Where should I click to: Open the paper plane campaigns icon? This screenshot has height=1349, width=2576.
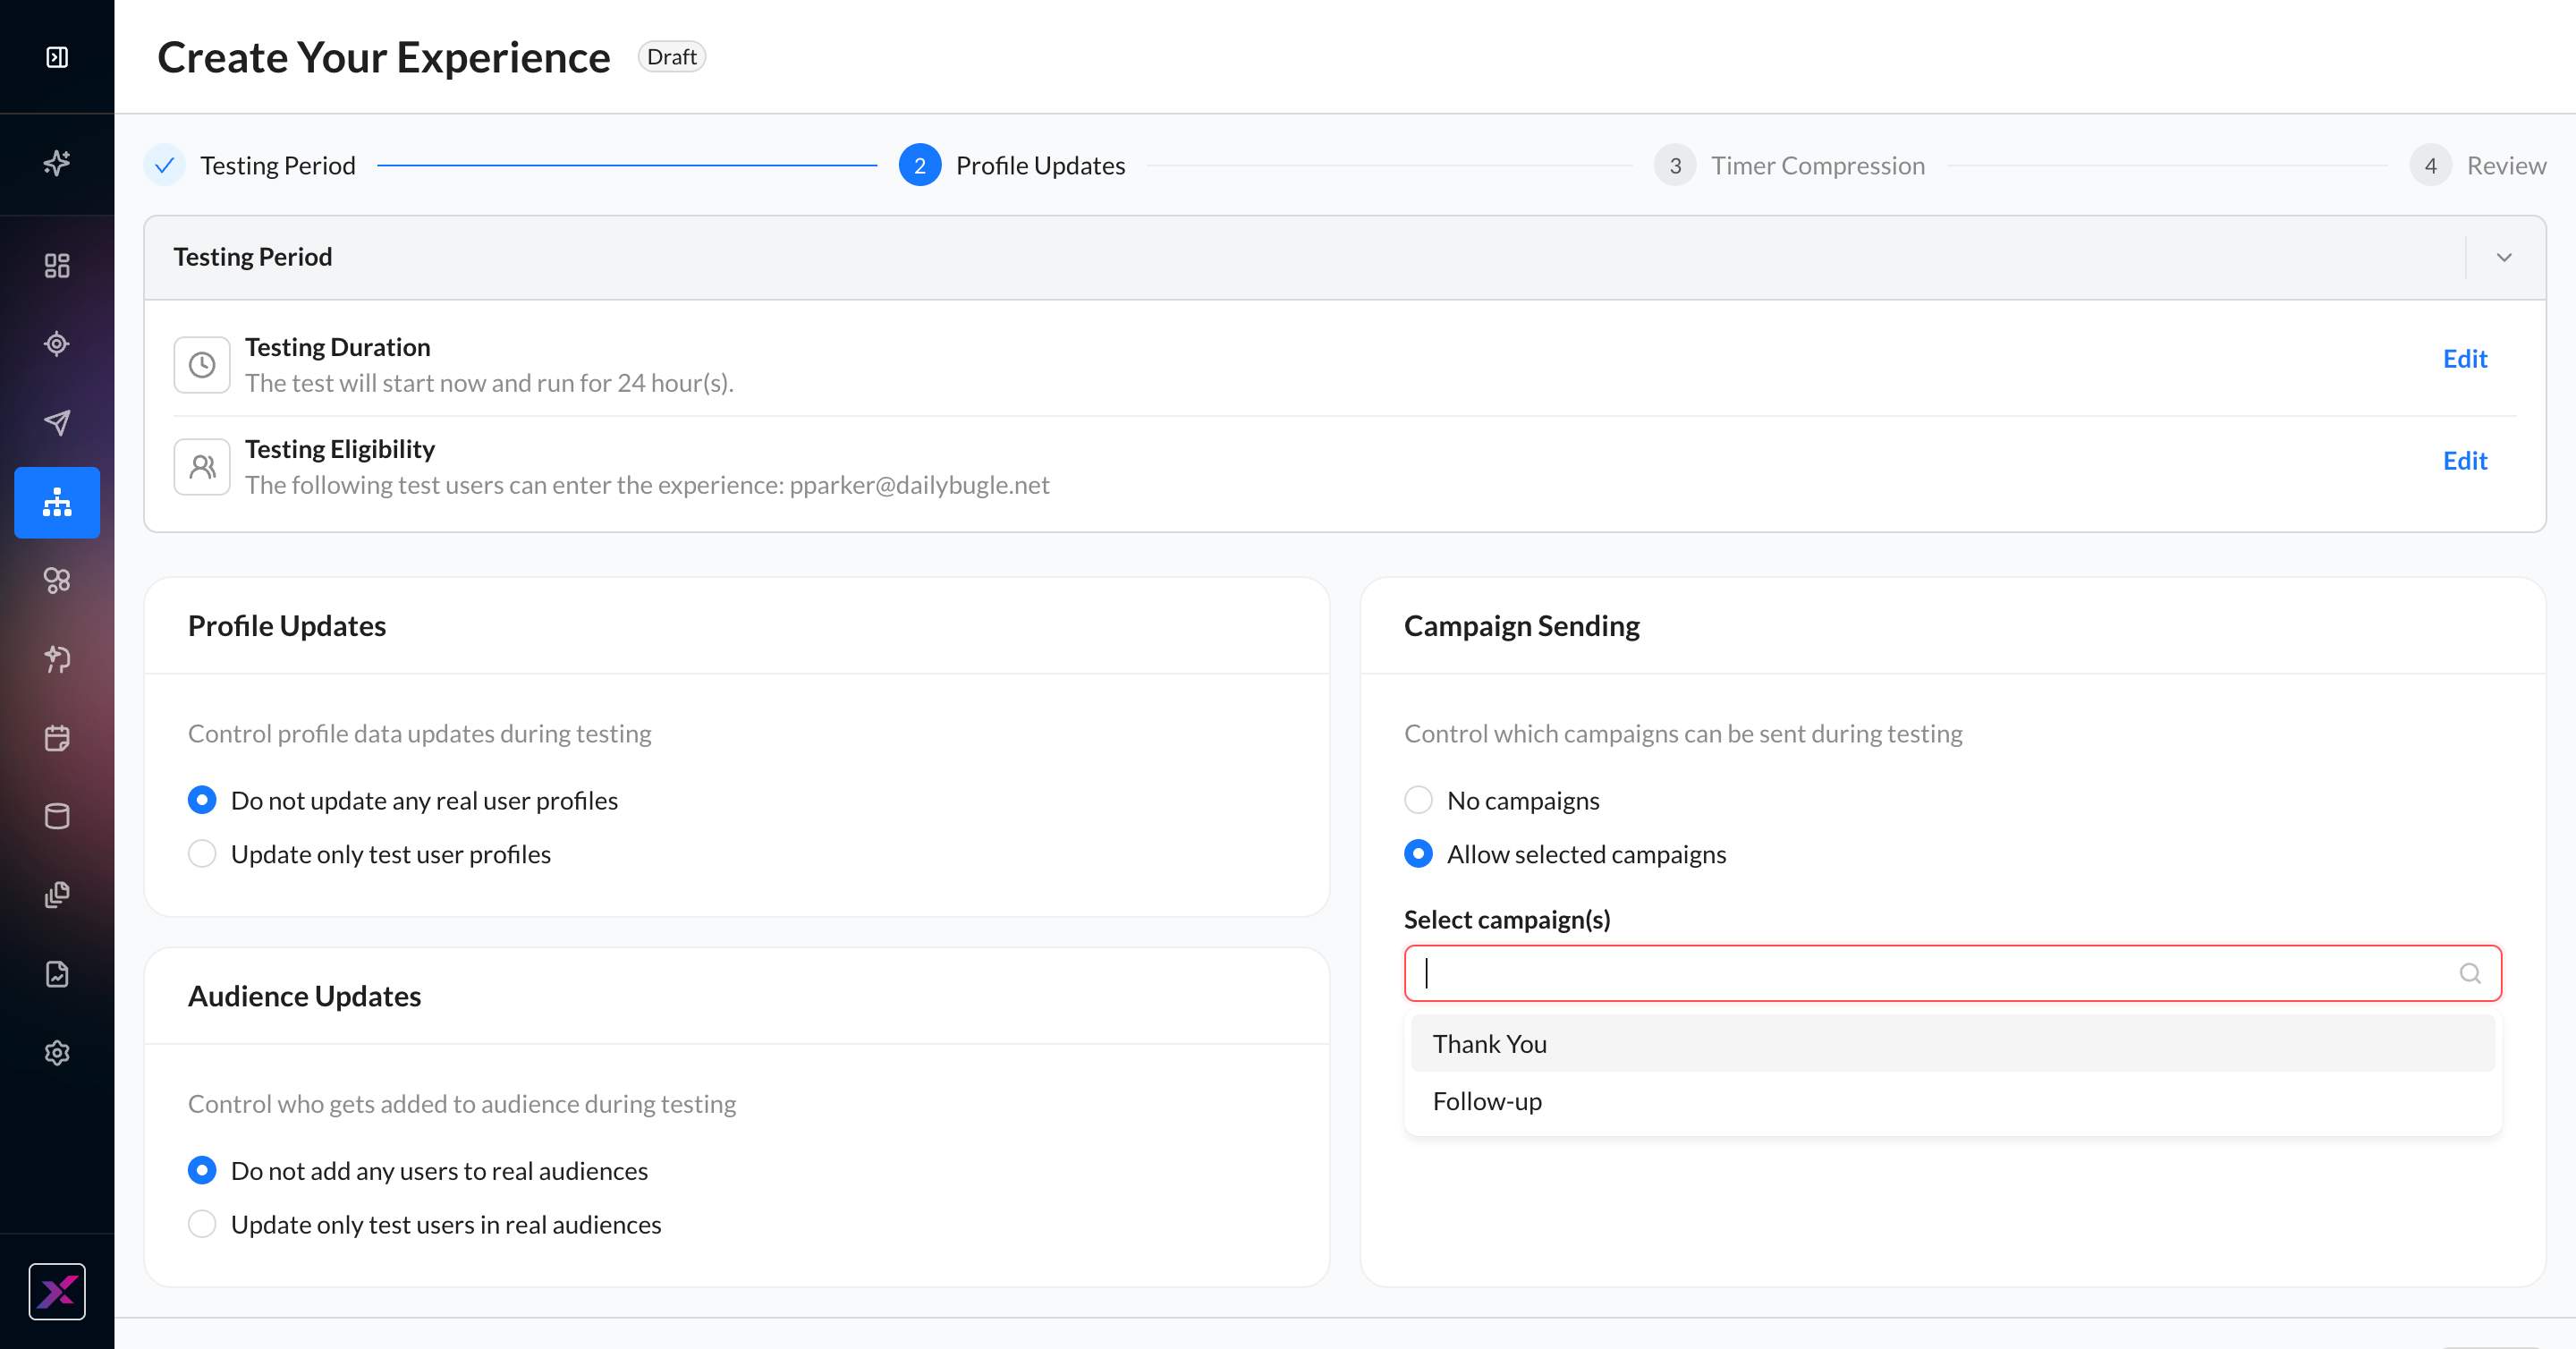click(x=57, y=422)
